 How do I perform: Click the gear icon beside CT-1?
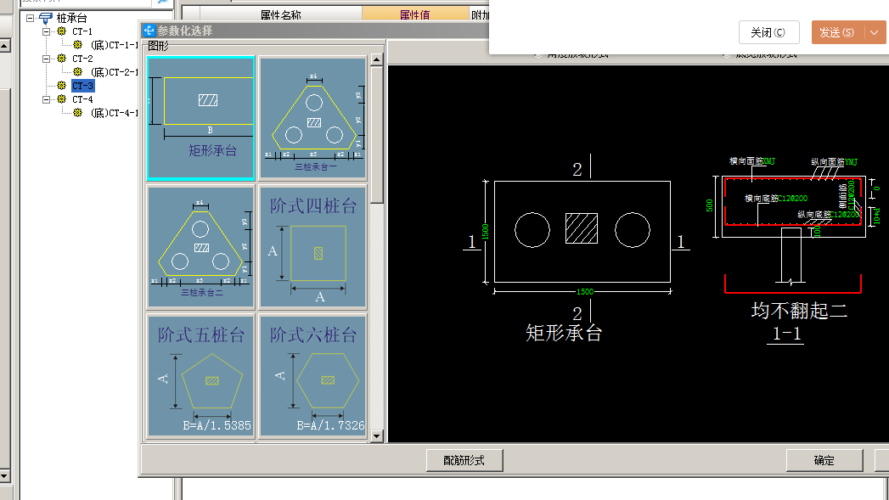[x=62, y=31]
